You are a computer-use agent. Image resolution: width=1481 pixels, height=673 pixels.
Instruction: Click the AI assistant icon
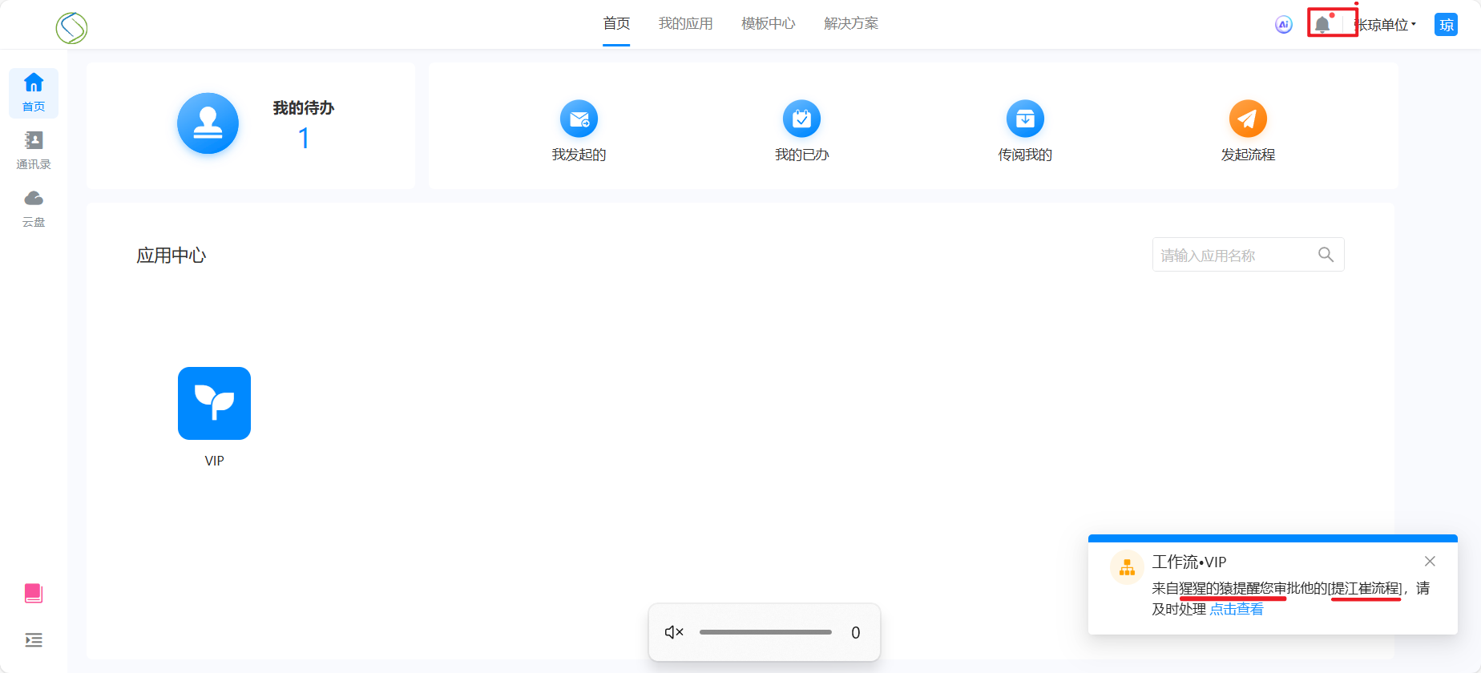tap(1284, 25)
